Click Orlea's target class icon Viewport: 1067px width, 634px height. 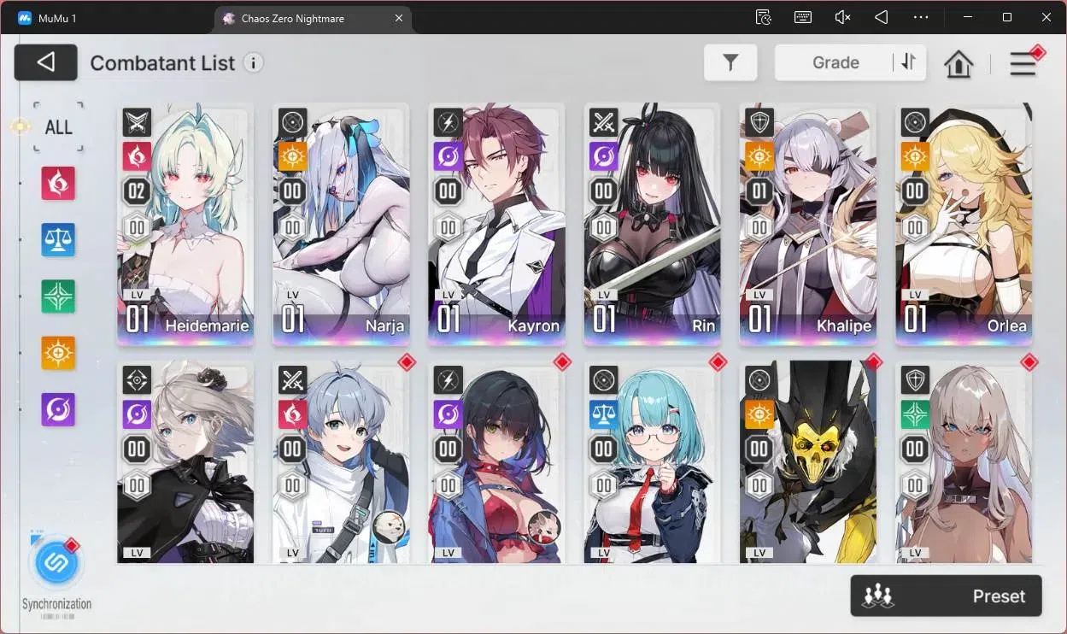915,123
